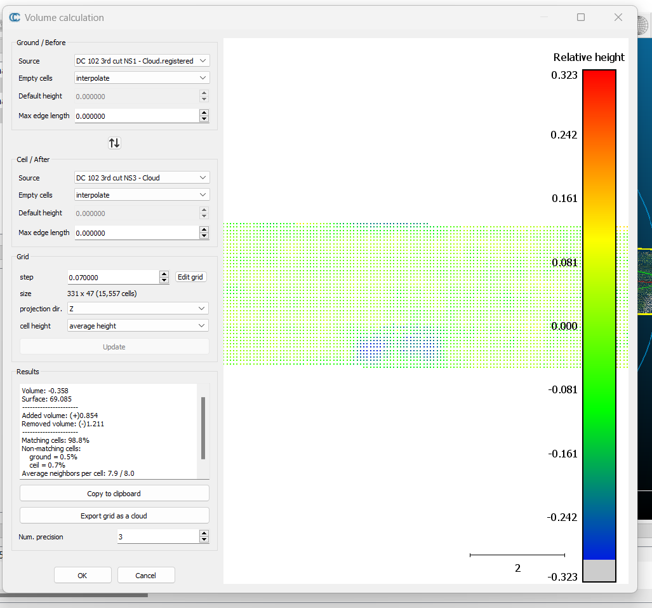Open Ground Empty cells interpolate dropdown
This screenshot has height=608, width=652.
pyautogui.click(x=142, y=78)
